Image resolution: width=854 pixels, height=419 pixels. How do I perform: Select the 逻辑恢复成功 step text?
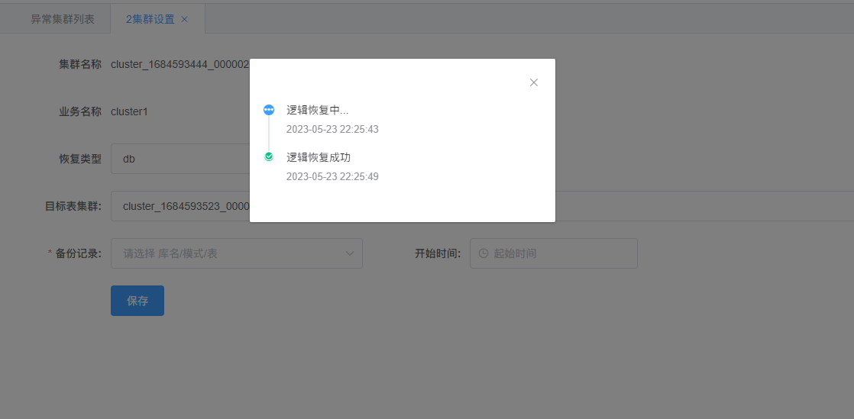pyautogui.click(x=319, y=157)
